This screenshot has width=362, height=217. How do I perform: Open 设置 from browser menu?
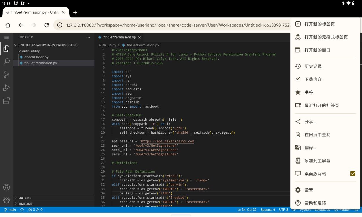point(325,190)
